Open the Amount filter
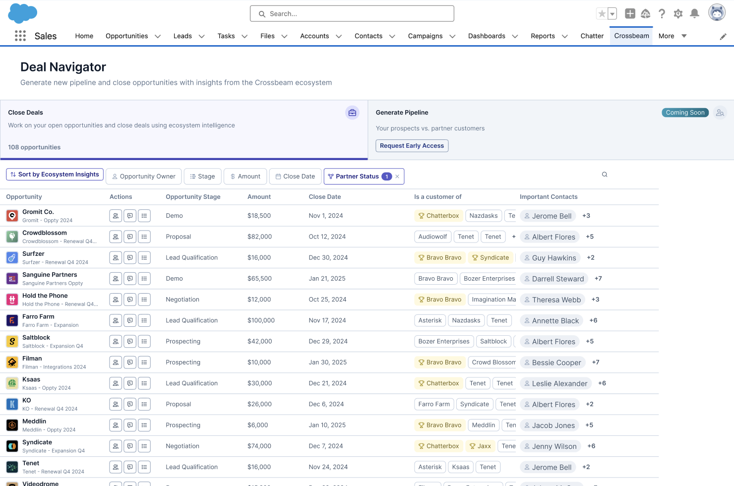Screen dimensions: 734x486 pyautogui.click(x=245, y=177)
